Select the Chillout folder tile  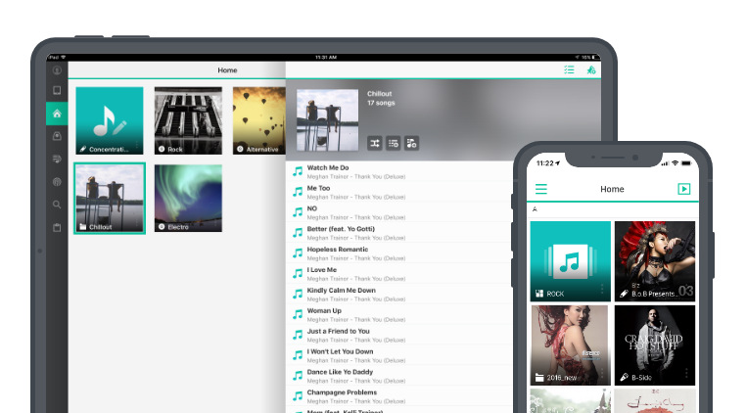tap(110, 199)
